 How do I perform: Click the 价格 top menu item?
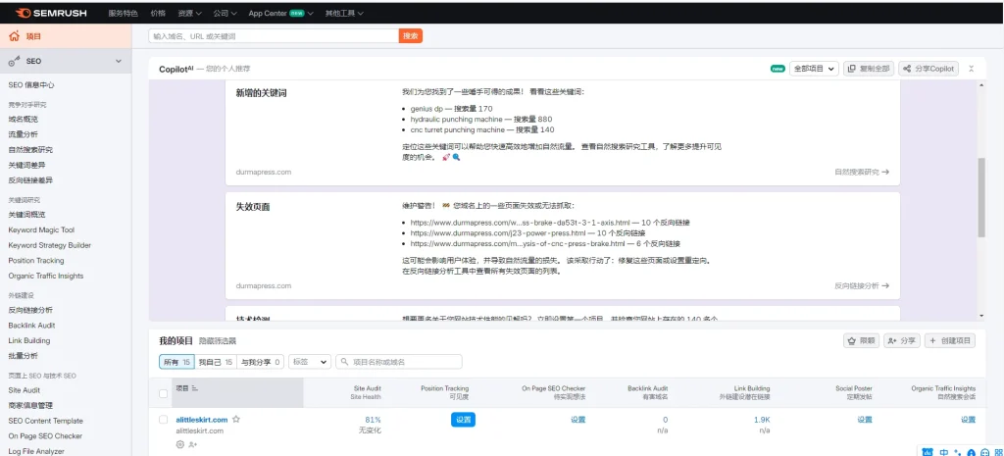tap(158, 13)
